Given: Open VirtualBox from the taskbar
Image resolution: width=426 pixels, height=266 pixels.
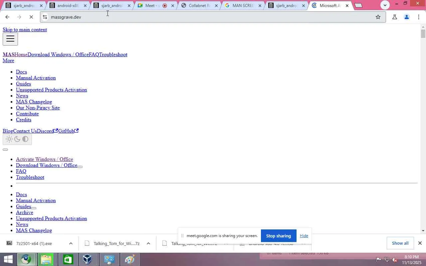Looking at the screenshot, I should click(x=88, y=259).
